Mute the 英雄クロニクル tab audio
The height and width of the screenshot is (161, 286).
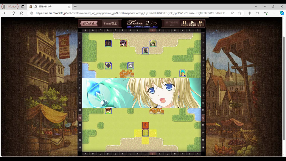click(35, 7)
